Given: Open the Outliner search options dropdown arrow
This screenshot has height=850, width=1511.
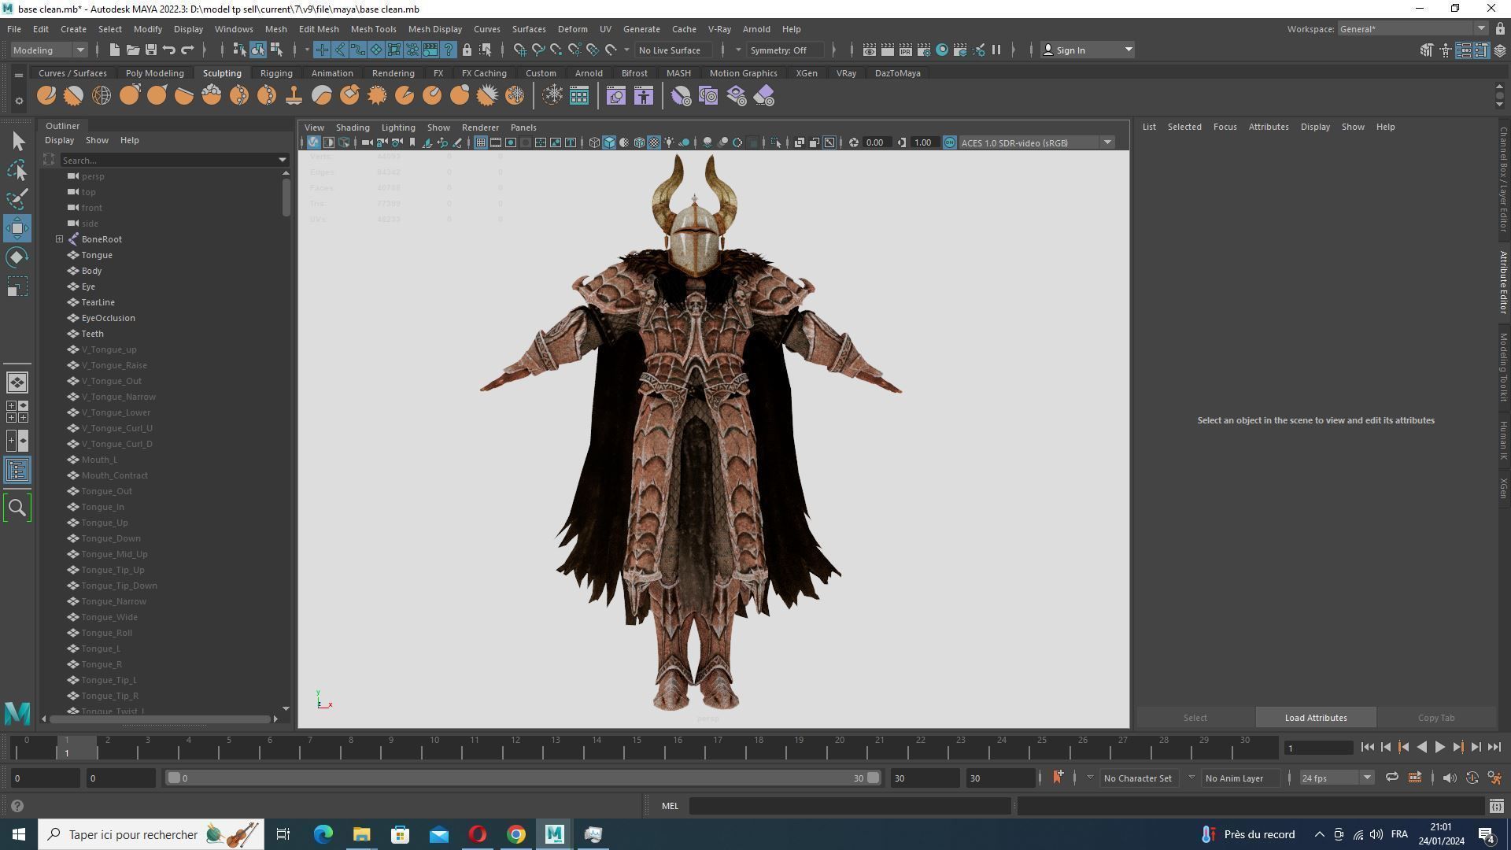Looking at the screenshot, I should pyautogui.click(x=283, y=161).
